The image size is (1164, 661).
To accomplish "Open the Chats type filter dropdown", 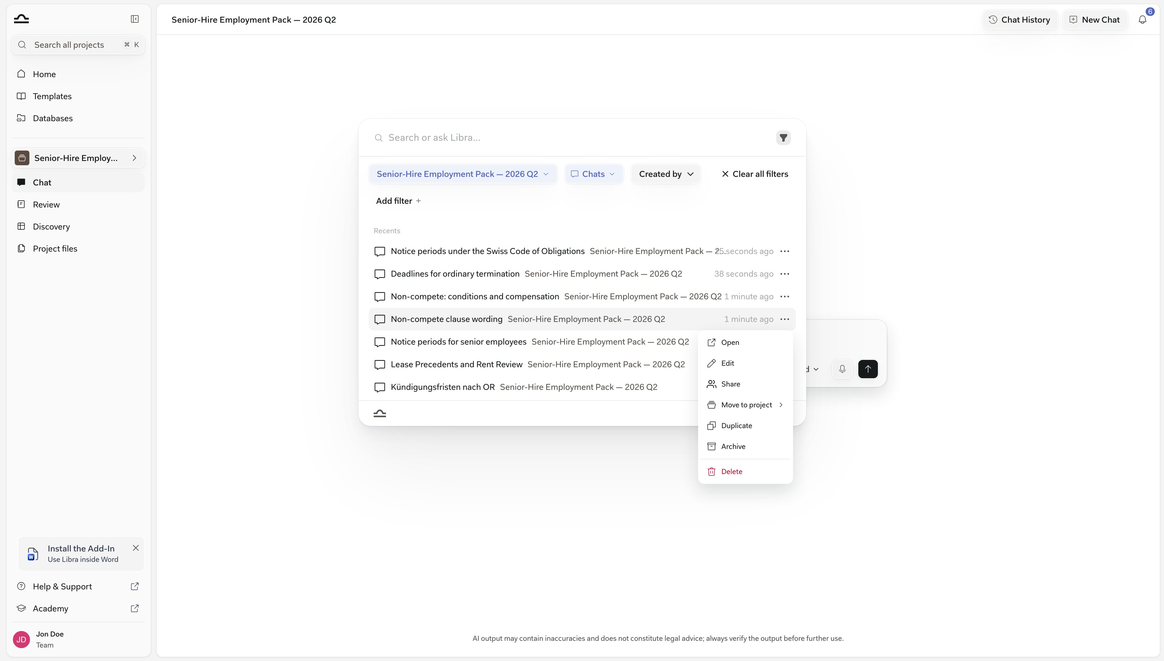I will [x=593, y=174].
